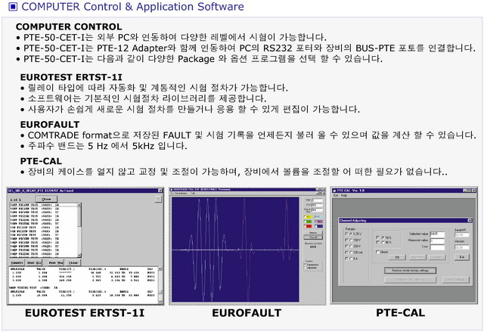Select the Separate radio option in EUROFAULT
Viewport: 484px width, 332px height.
305,268
